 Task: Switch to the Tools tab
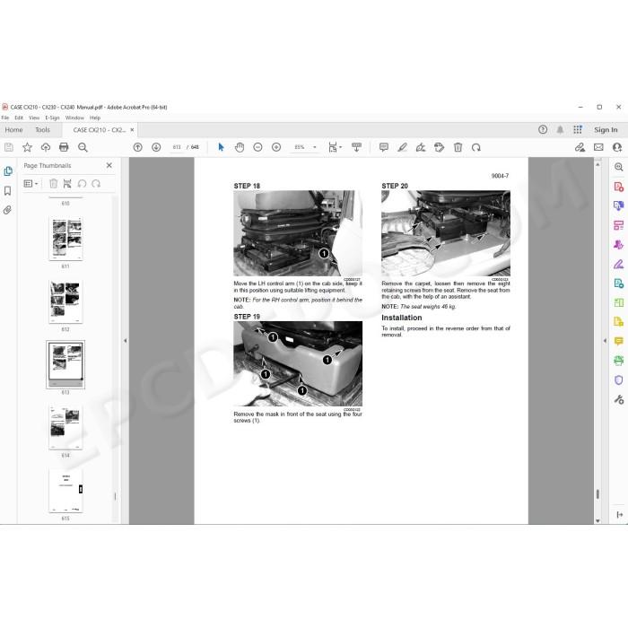pos(42,130)
